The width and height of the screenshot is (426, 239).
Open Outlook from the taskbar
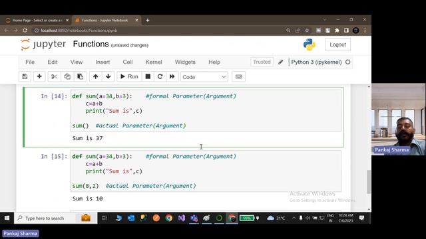(x=131, y=218)
